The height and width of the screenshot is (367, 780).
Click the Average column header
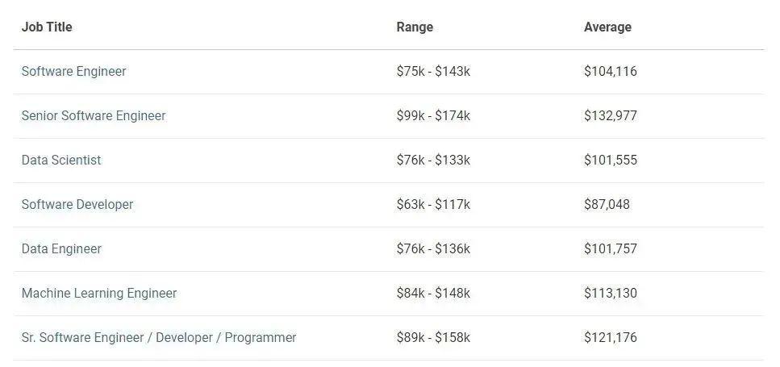pos(607,27)
